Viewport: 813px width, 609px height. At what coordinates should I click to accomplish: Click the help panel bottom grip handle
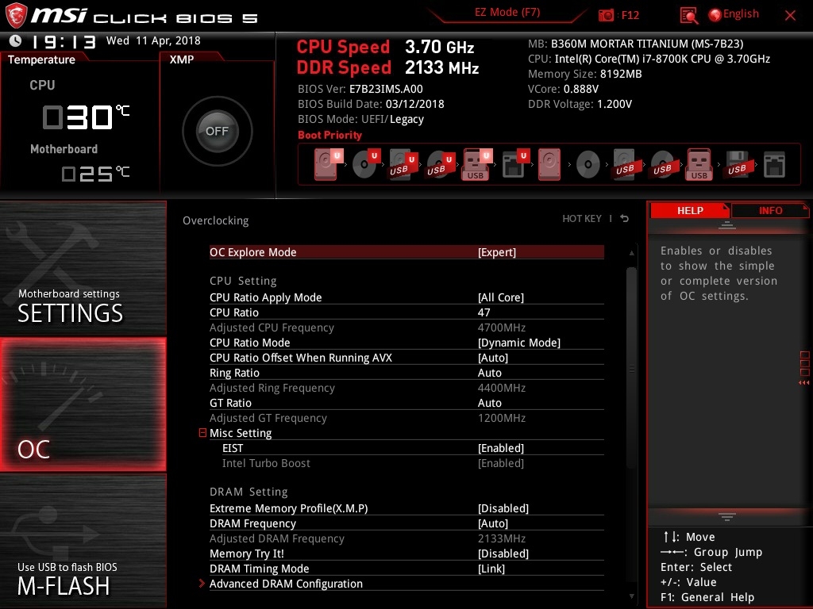coord(727,516)
